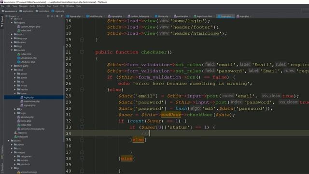Screen dimensions: 309x174
Task: Toggle Project tool window side tab
Action: (x=2, y=21)
